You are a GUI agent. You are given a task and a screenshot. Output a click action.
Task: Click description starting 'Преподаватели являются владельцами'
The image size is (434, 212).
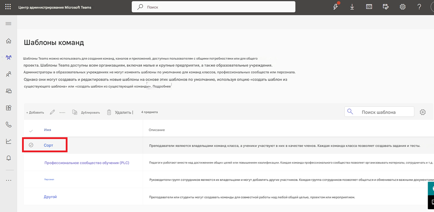pos(285,146)
